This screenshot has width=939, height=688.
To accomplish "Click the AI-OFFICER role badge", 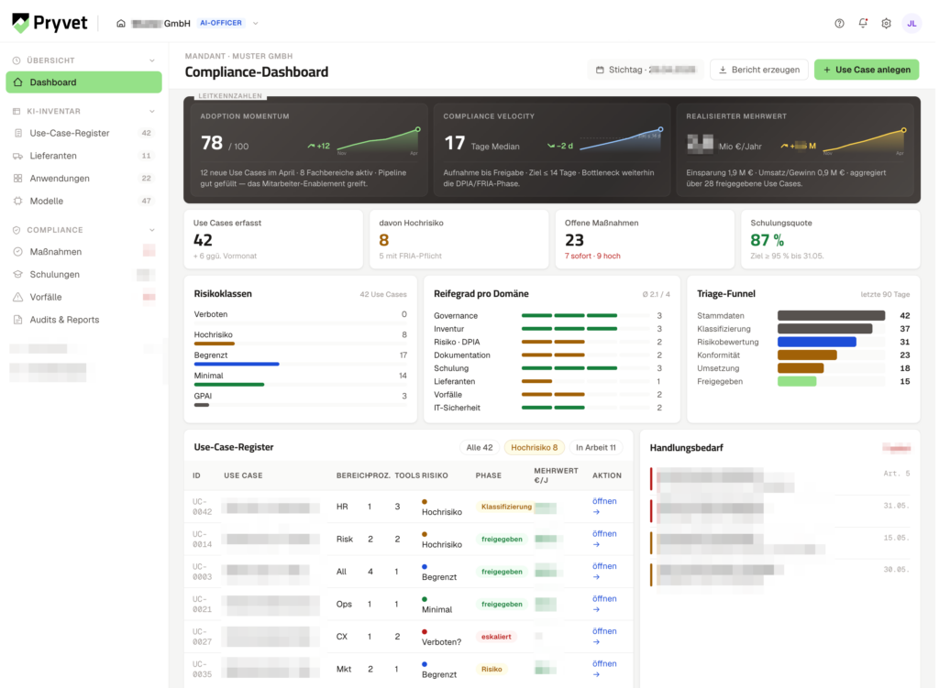I will point(221,23).
